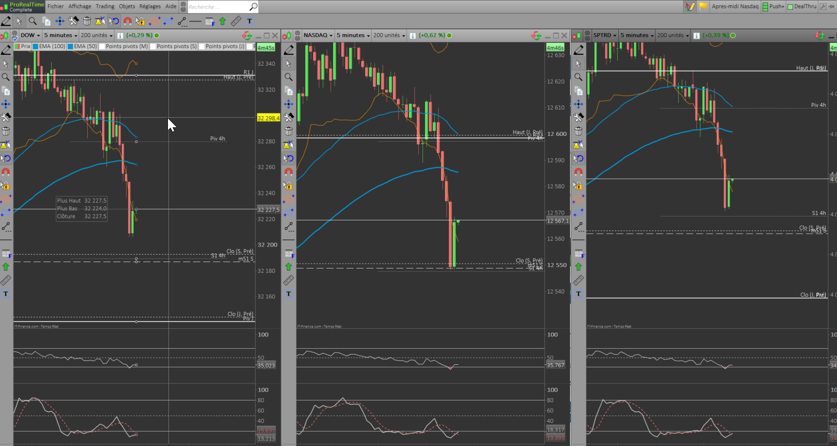
Task: Click the refresh arrows icon in DOW chart
Action: point(247,35)
